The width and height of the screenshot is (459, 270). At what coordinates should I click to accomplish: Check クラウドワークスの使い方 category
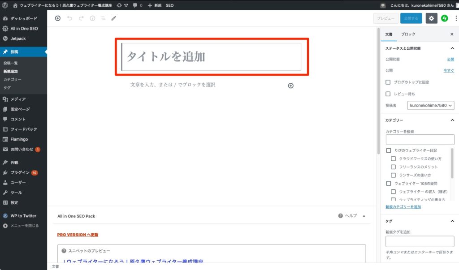[393, 159]
